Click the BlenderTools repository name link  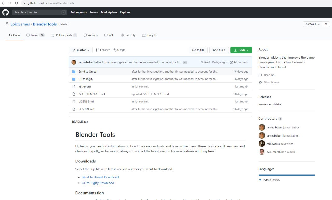45,24
